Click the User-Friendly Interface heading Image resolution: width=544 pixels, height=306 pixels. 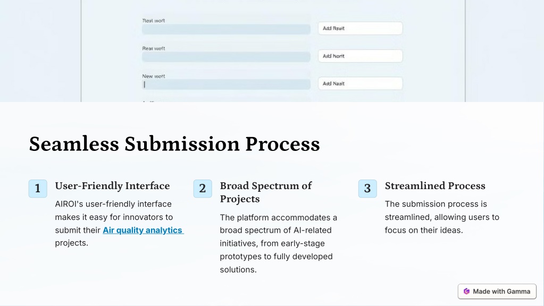[112, 186]
